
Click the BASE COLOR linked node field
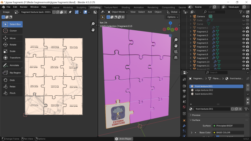228,133
